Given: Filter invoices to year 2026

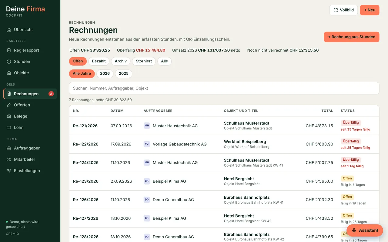Looking at the screenshot, I should (x=105, y=74).
